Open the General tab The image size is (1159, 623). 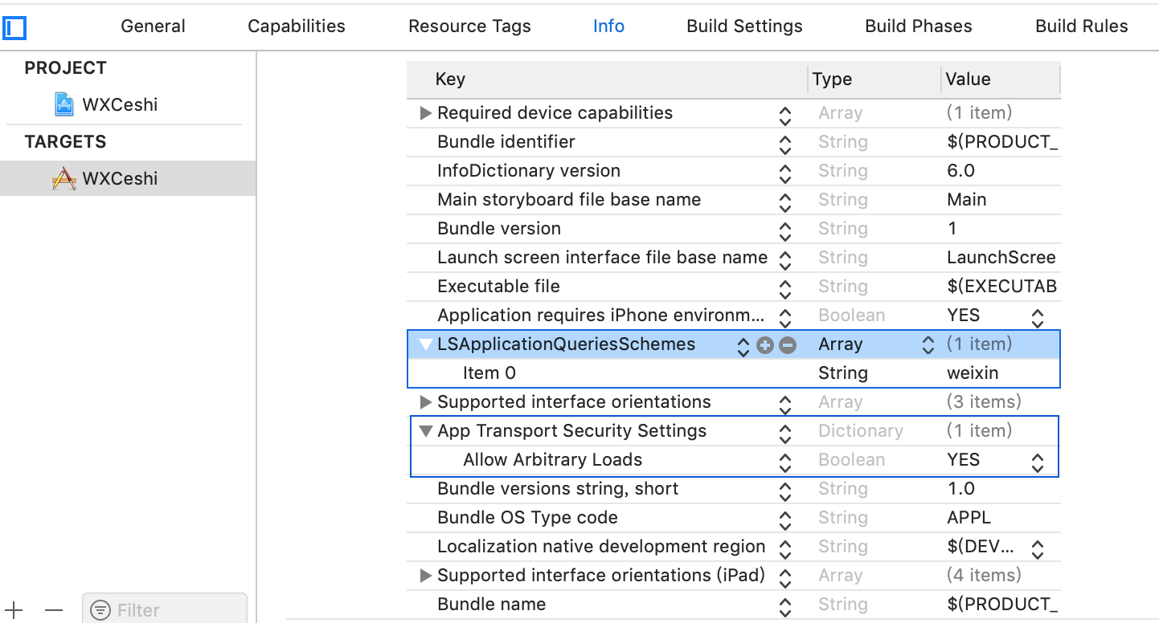[x=153, y=26]
